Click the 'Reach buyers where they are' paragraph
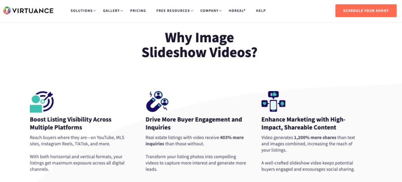402x182 pixels. [77, 141]
